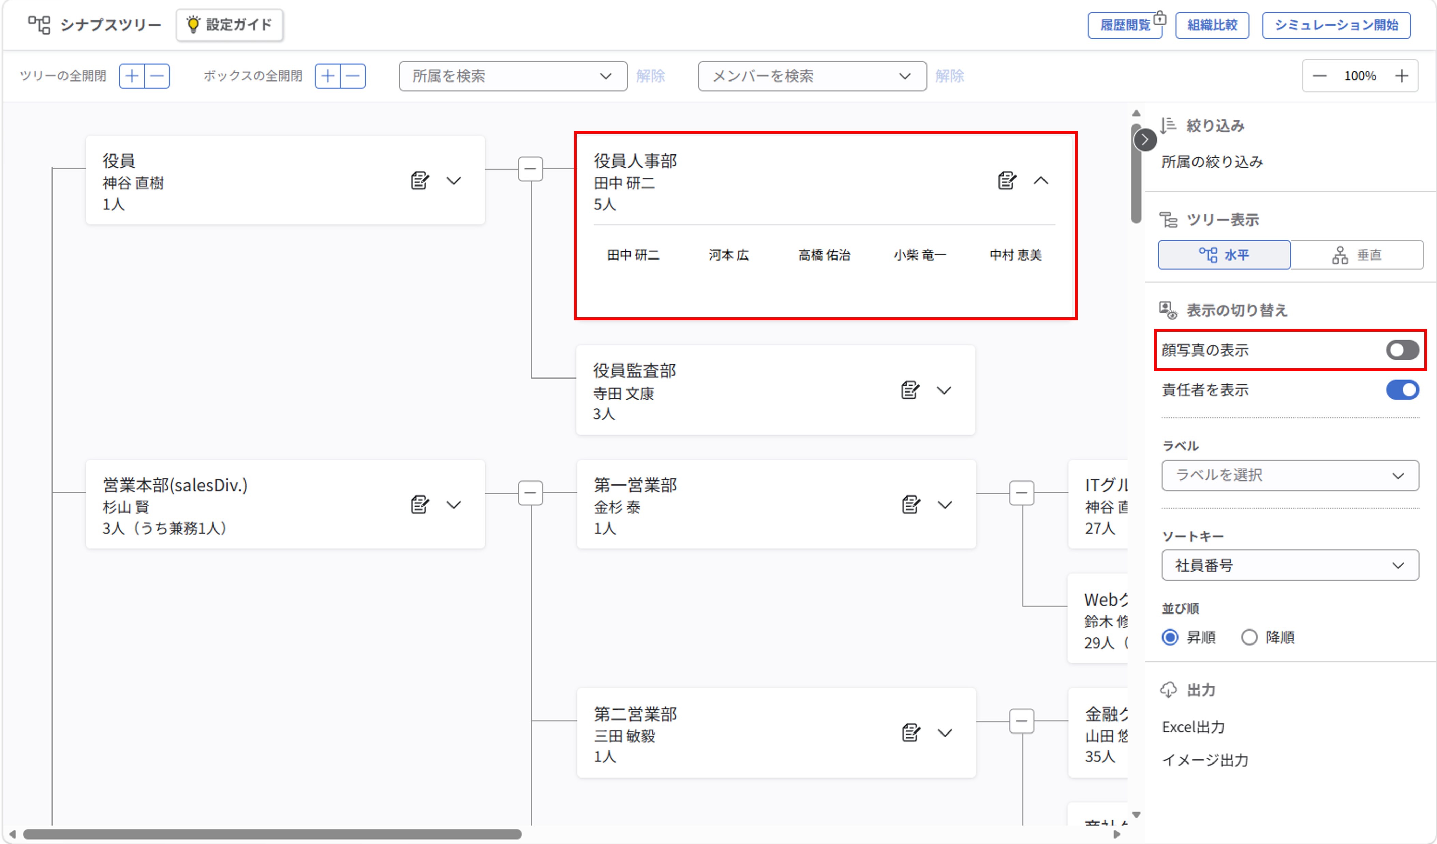Open edit icon on 役員監査部 box

pyautogui.click(x=910, y=390)
